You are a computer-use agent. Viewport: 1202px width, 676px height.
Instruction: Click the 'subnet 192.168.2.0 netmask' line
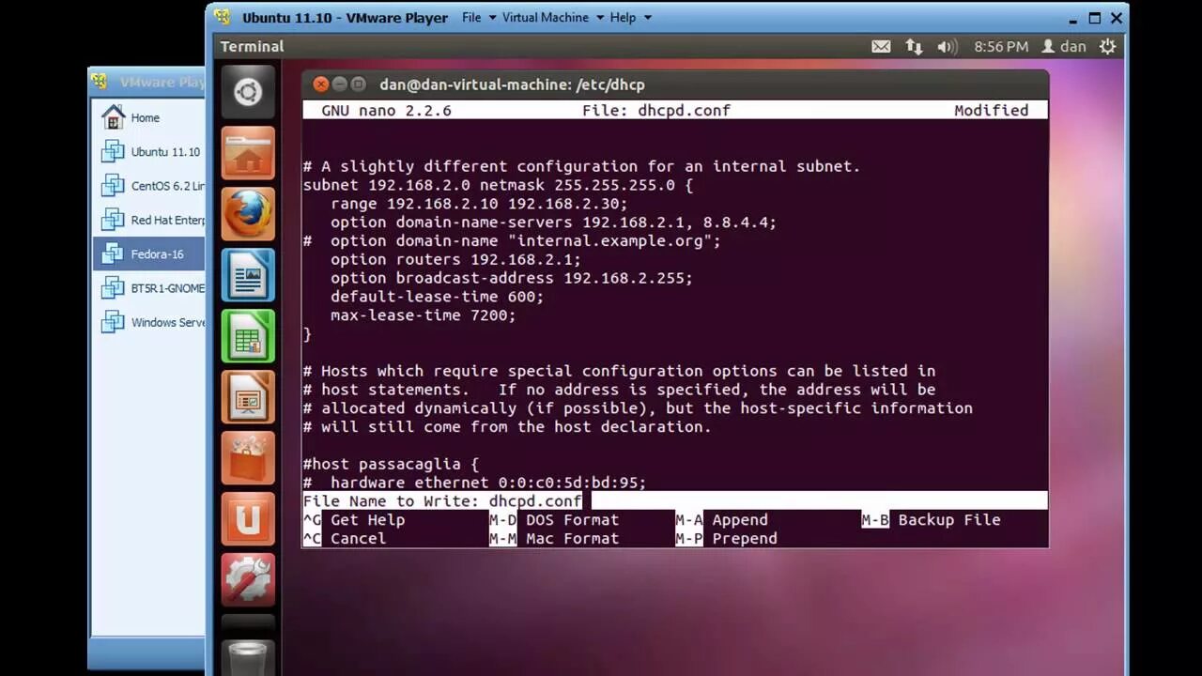pyautogui.click(x=498, y=185)
